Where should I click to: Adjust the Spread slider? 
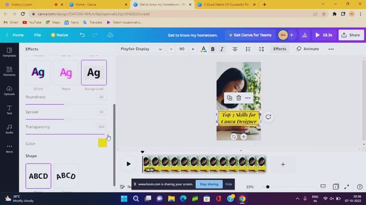coord(66,119)
